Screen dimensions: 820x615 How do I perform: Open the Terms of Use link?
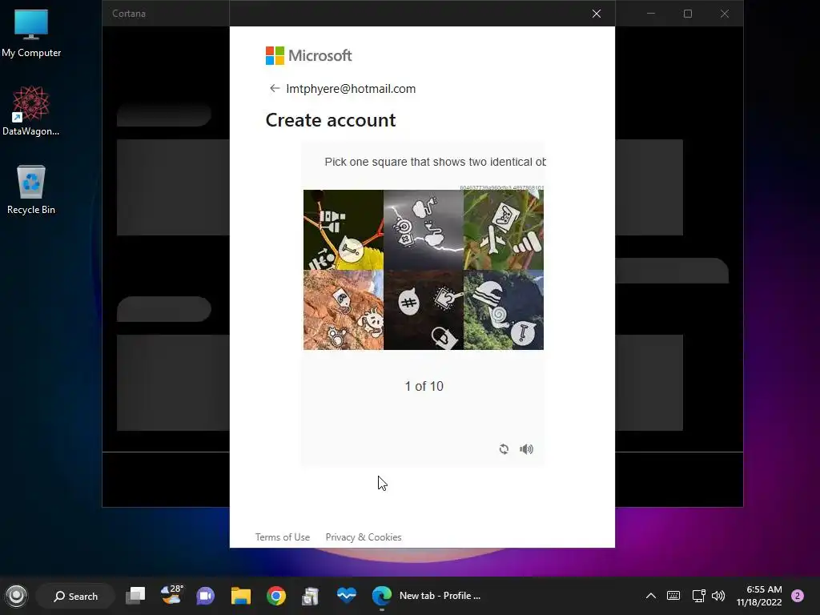283,537
